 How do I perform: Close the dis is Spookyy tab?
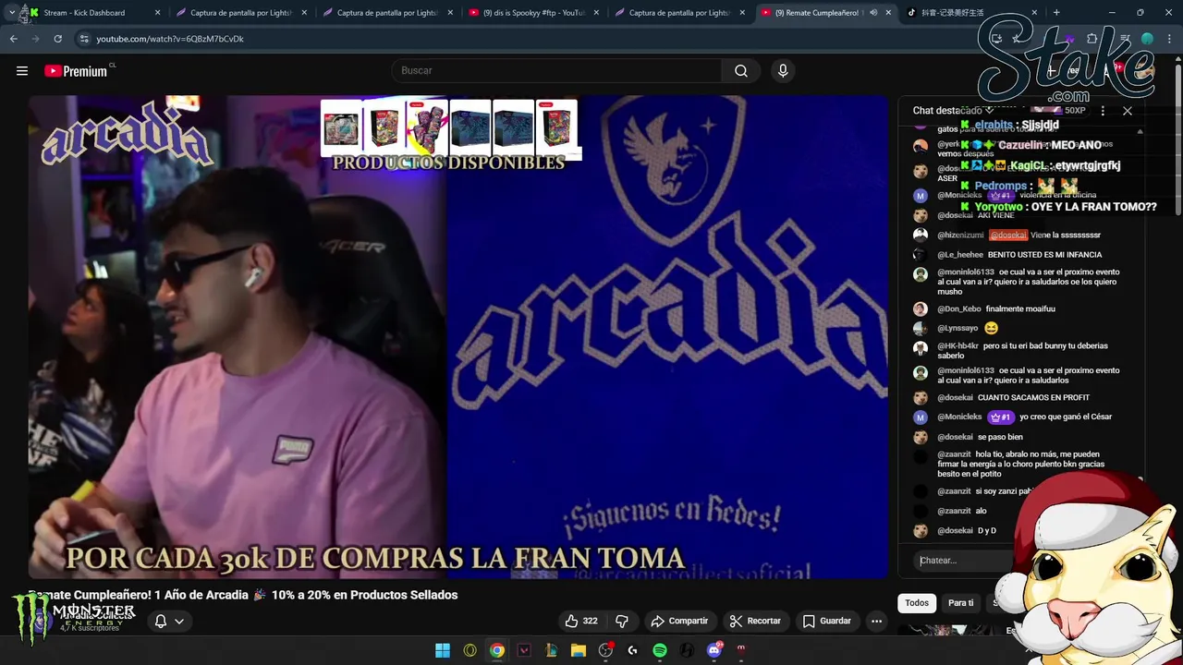(x=596, y=13)
